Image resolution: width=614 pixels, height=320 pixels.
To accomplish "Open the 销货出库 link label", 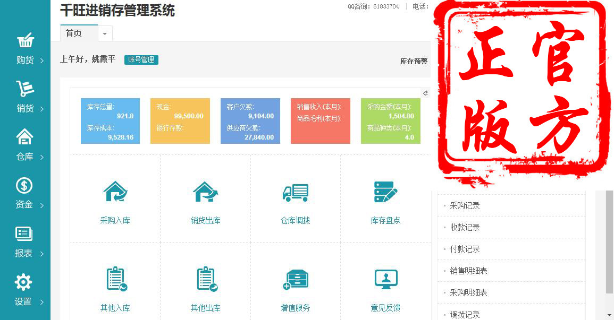I will [x=205, y=220].
